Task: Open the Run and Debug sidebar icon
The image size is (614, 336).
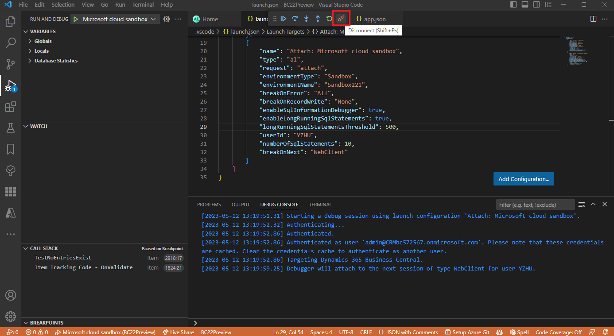Action: pos(10,85)
